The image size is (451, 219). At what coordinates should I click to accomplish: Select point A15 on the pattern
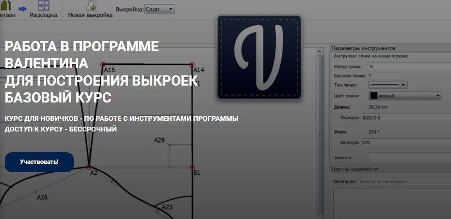(x=103, y=64)
